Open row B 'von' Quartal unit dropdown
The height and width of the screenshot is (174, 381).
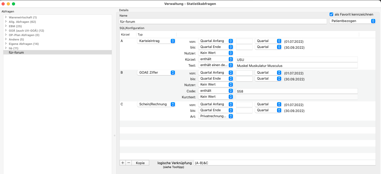click(268, 73)
